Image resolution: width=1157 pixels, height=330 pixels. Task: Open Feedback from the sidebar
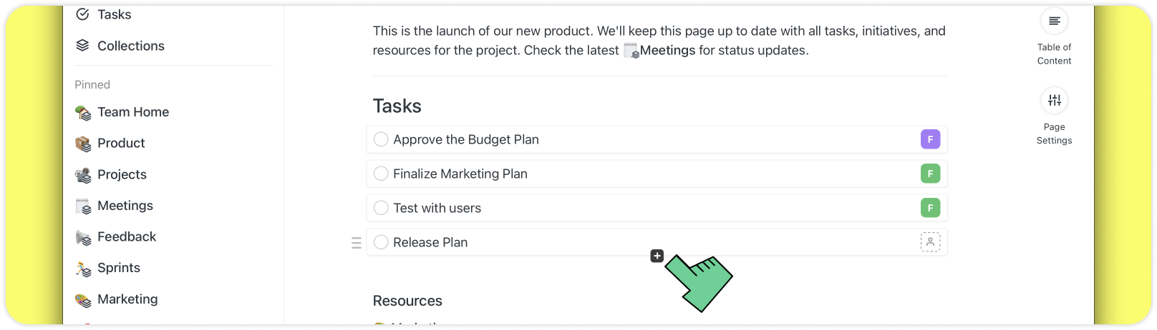(127, 236)
